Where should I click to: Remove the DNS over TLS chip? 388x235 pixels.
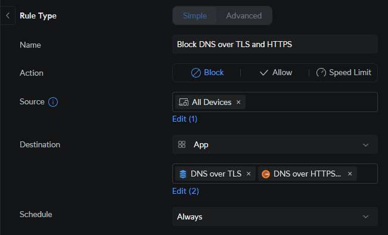pyautogui.click(x=249, y=174)
